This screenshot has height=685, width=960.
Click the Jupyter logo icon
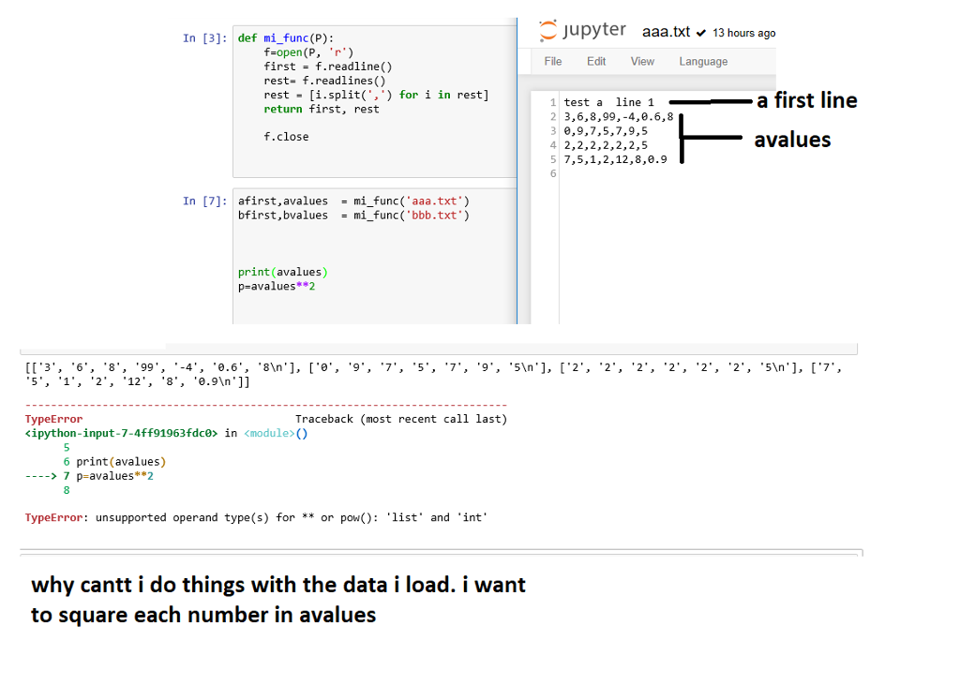[547, 30]
